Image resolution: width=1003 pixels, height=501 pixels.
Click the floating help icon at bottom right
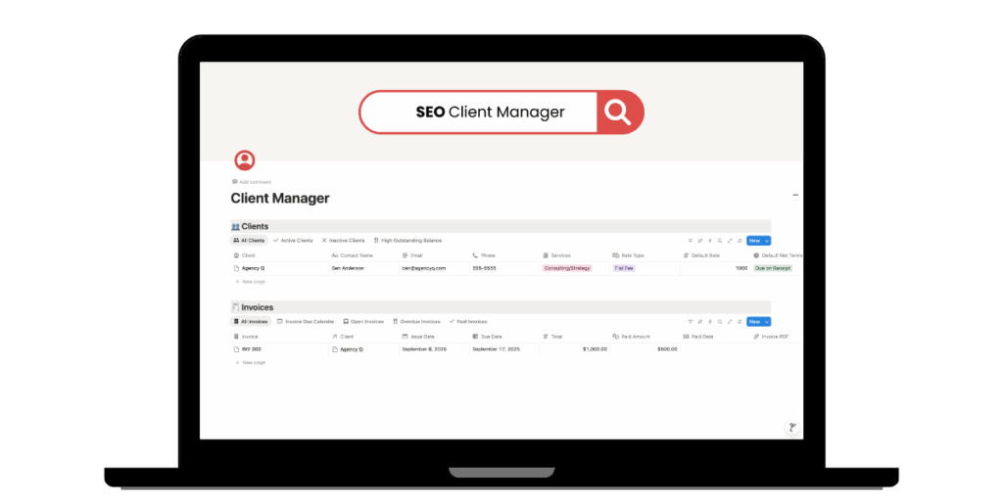click(x=792, y=428)
